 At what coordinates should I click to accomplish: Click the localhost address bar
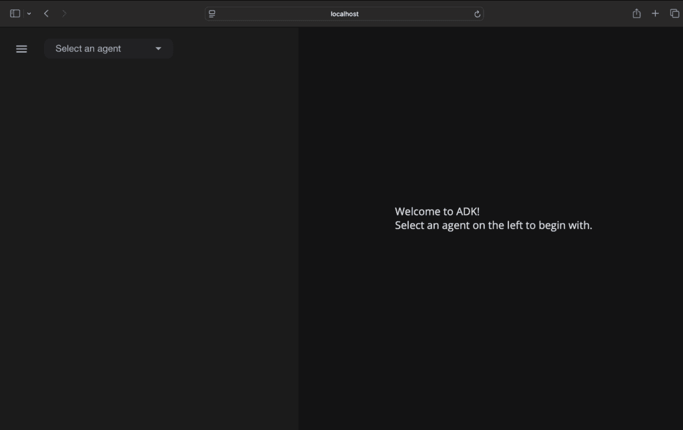[x=344, y=14]
